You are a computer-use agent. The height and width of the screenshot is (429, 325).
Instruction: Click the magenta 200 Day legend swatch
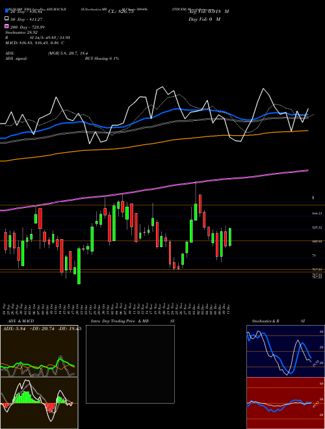pos(6,27)
